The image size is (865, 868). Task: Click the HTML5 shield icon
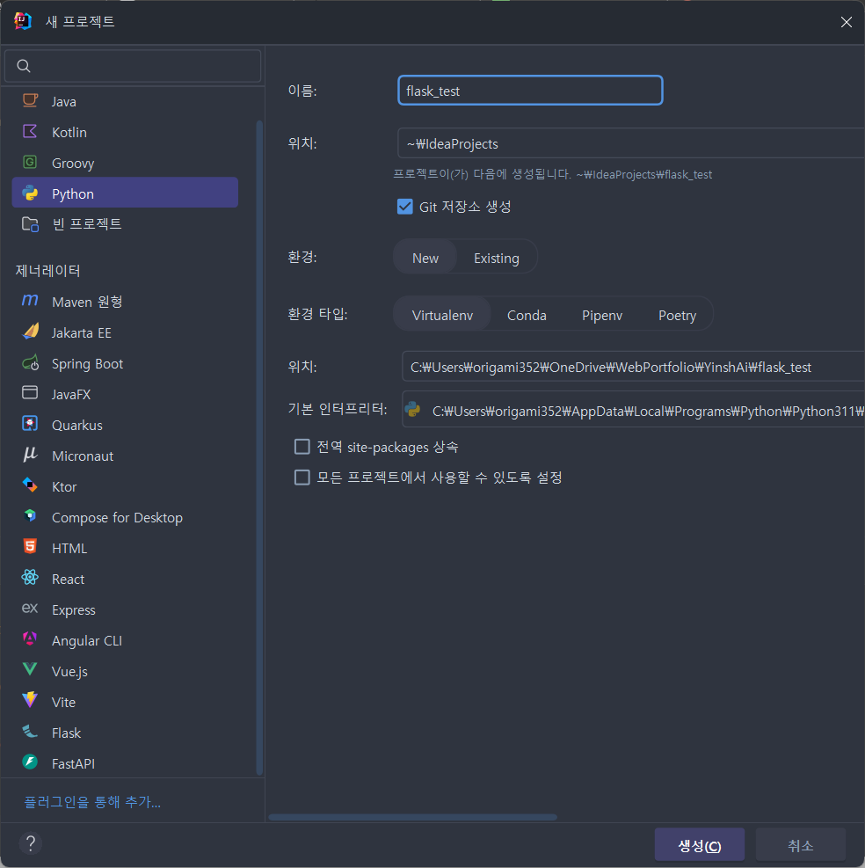click(x=30, y=546)
